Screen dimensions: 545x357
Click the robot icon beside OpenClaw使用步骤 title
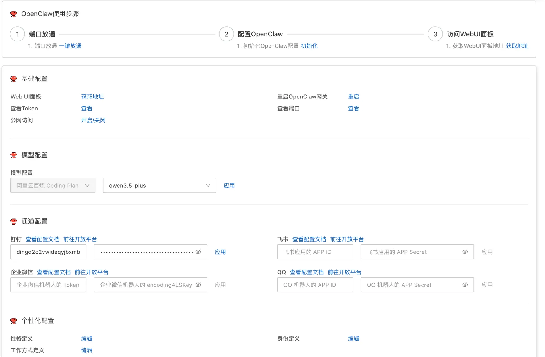[14, 14]
